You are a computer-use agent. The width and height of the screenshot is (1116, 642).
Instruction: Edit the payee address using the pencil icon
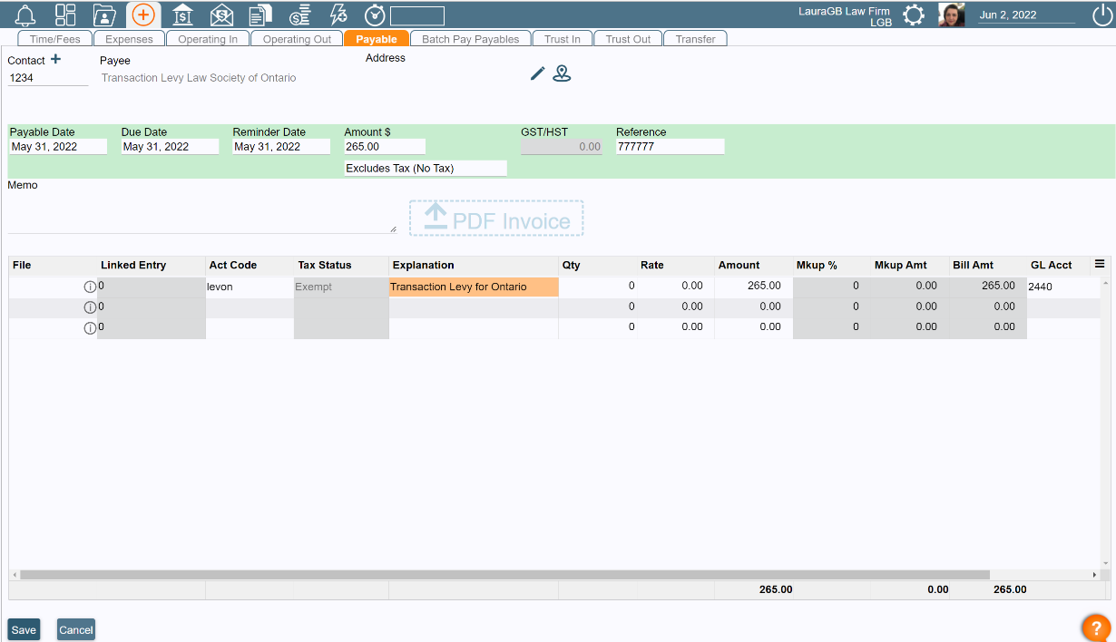537,73
